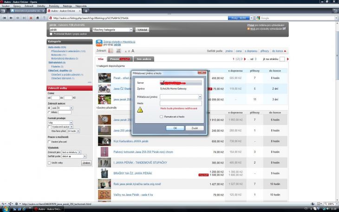Open address bar history dropdown arrow
The width and height of the screenshot is (339, 212).
pyautogui.click(x=251, y=18)
